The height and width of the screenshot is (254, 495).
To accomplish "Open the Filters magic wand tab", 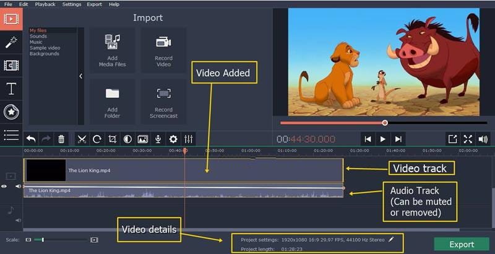I will pyautogui.click(x=11, y=42).
